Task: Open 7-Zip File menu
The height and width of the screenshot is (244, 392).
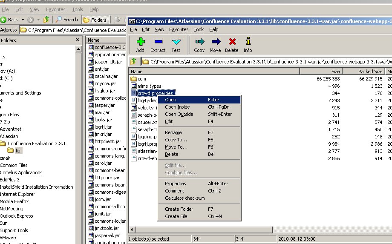Action: pyautogui.click(x=133, y=29)
